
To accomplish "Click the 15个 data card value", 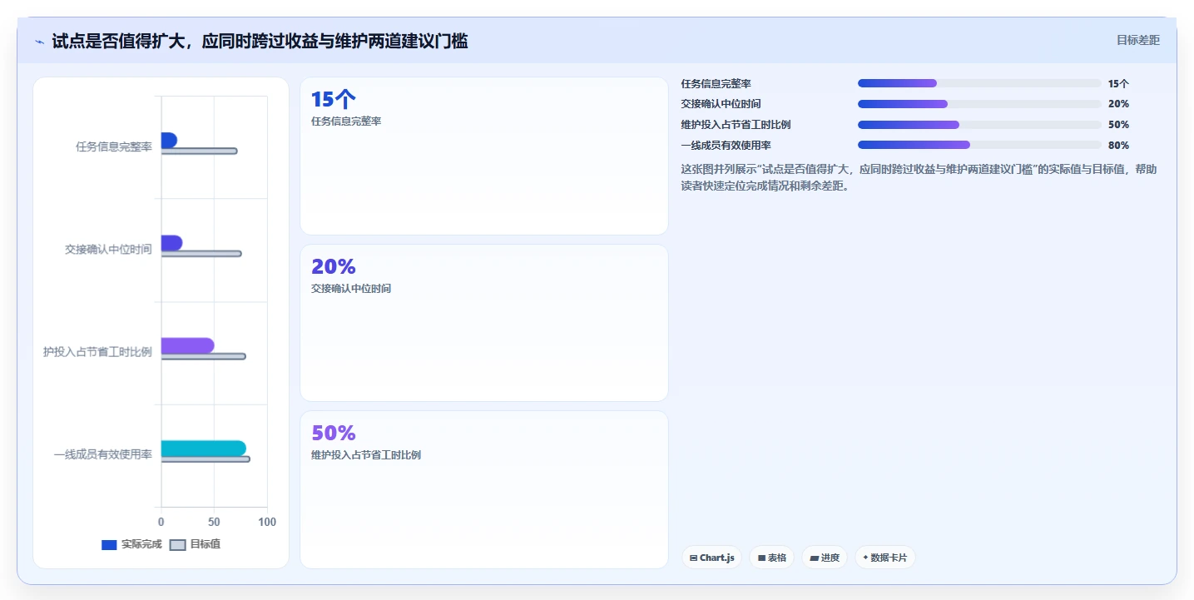I will 334,100.
